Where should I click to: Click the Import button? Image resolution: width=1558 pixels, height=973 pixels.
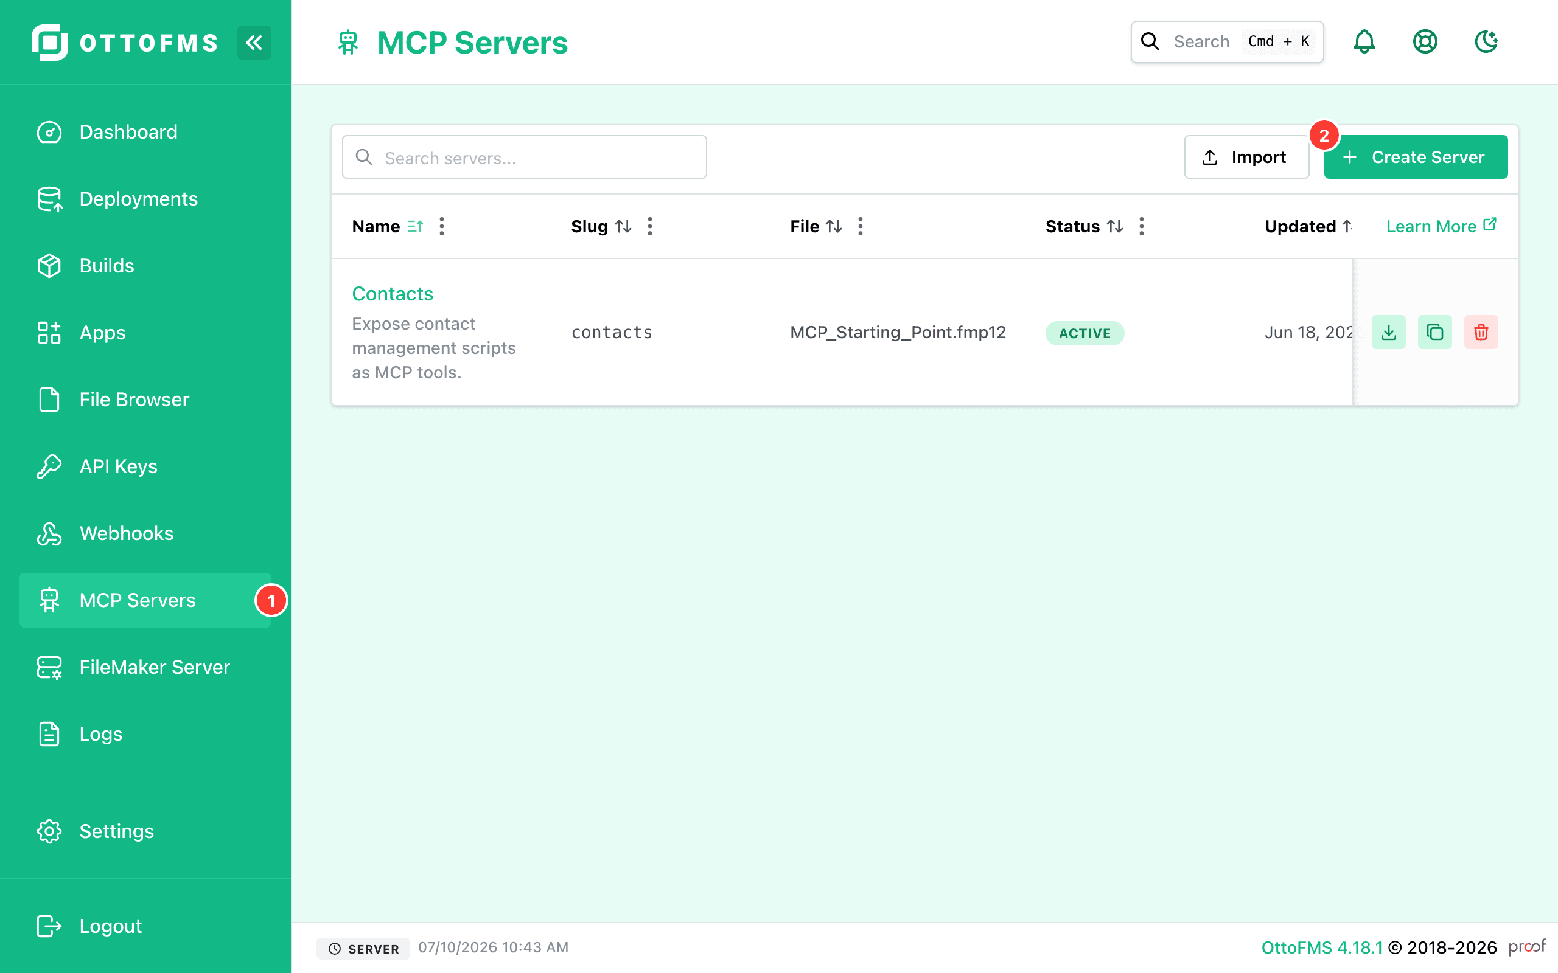(x=1246, y=157)
